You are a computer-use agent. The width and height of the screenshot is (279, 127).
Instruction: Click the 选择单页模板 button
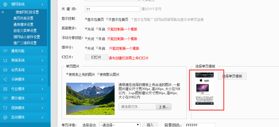click(232, 76)
